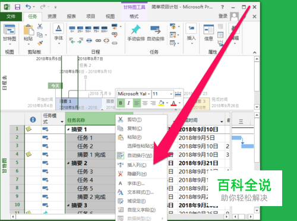Click the Undo arrow icon
Viewport: 297px width, 221px height.
click(28, 7)
